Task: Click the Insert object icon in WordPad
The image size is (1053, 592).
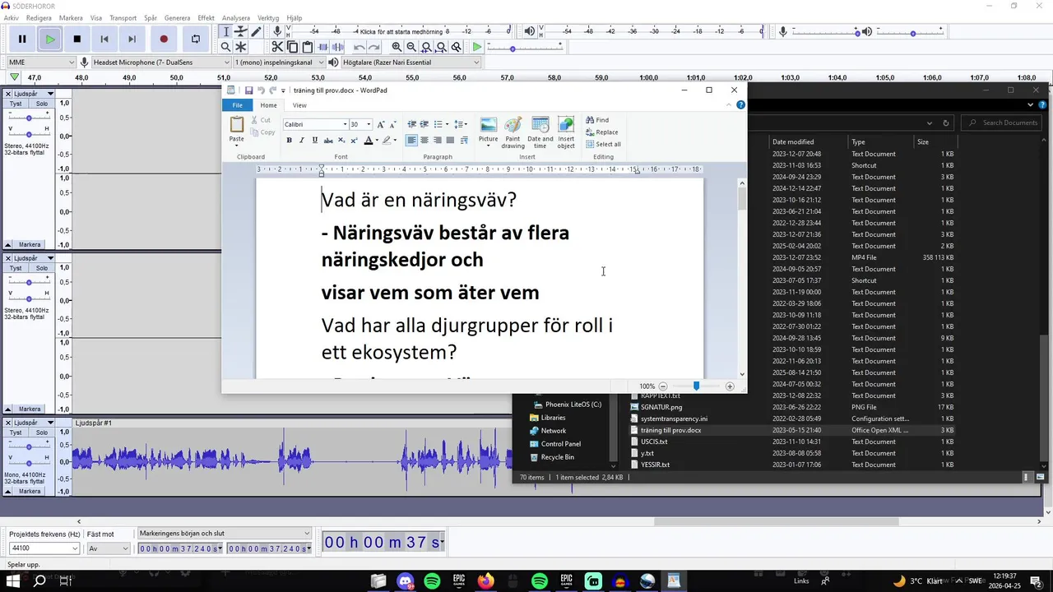Action: 566,132
